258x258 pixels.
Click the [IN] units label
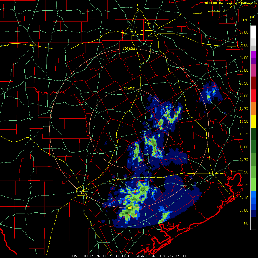pyautogui.click(x=245, y=20)
